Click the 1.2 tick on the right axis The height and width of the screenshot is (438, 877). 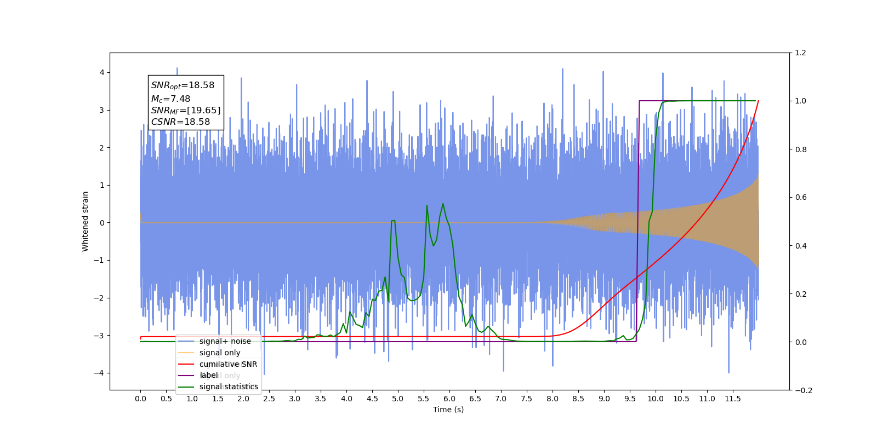point(801,53)
